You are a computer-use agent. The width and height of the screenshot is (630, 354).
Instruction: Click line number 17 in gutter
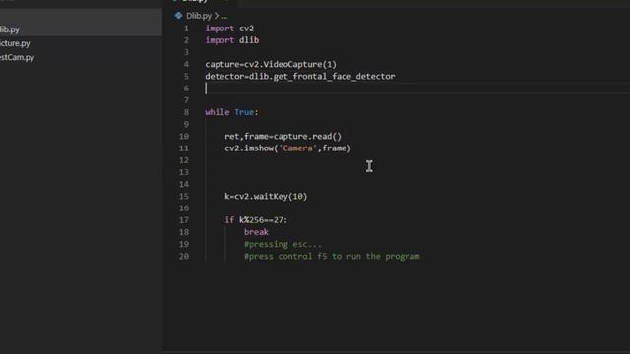184,220
